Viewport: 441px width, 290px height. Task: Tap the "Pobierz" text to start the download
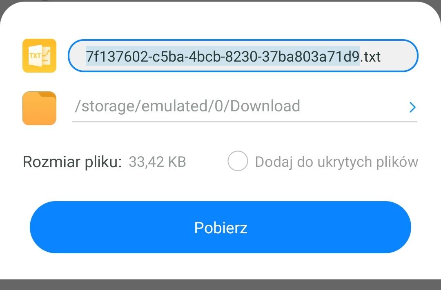coord(220,228)
